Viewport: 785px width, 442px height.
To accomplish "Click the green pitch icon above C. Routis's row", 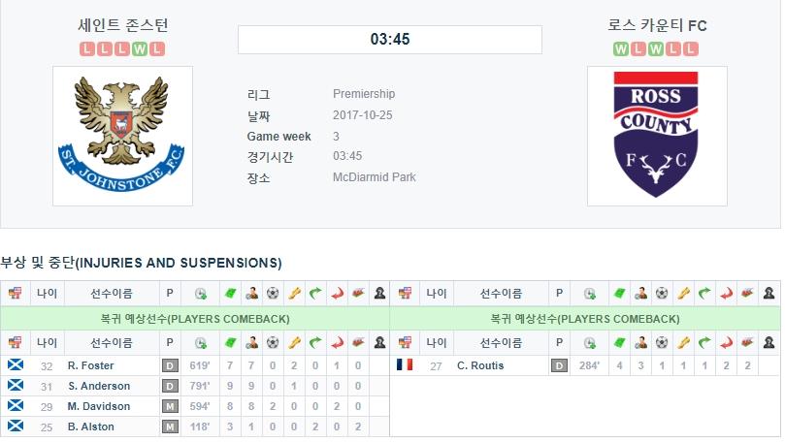I will click(619, 342).
